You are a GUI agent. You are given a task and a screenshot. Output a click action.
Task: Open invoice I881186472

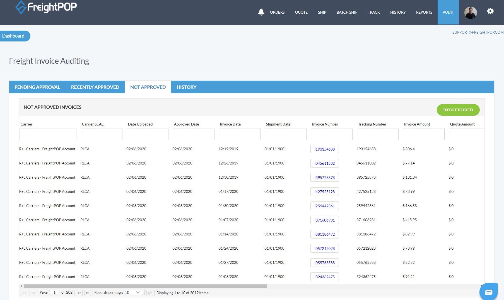[324, 234]
